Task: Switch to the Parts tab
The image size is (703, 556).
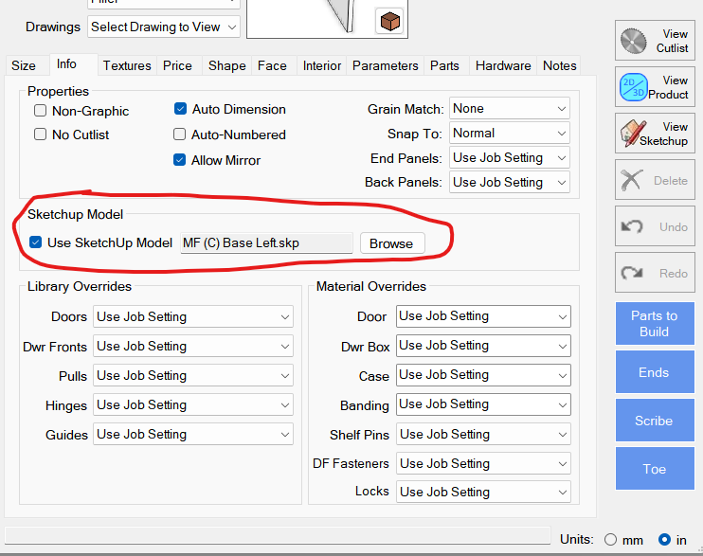Action: click(x=444, y=65)
